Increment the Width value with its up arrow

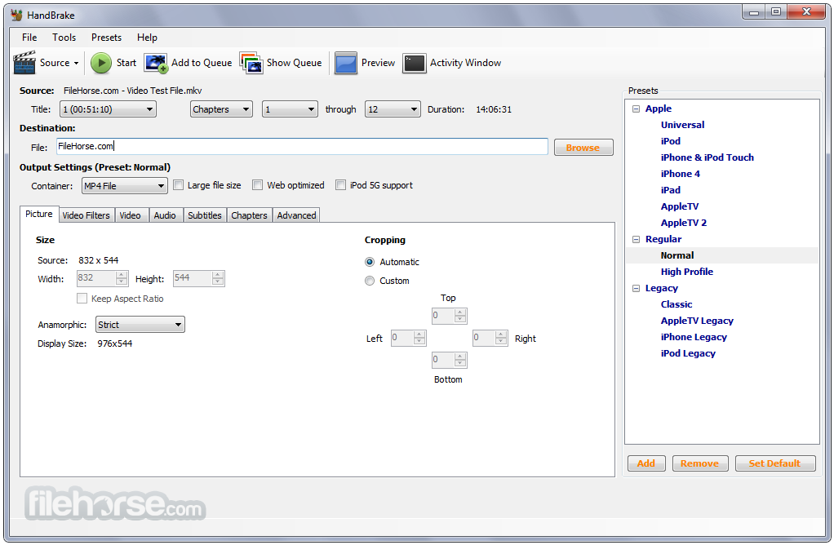click(121, 275)
